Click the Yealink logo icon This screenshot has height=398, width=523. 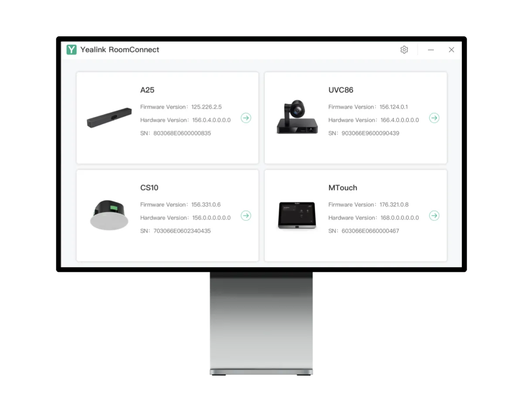pyautogui.click(x=71, y=50)
